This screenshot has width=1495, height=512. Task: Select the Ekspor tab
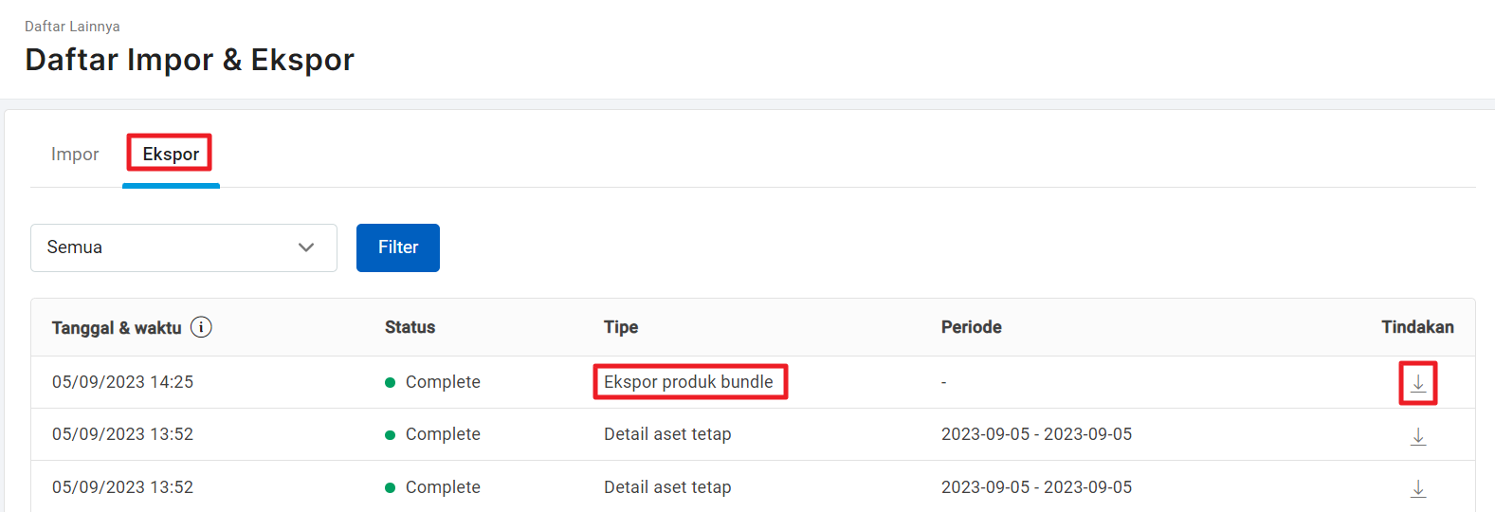tap(171, 155)
